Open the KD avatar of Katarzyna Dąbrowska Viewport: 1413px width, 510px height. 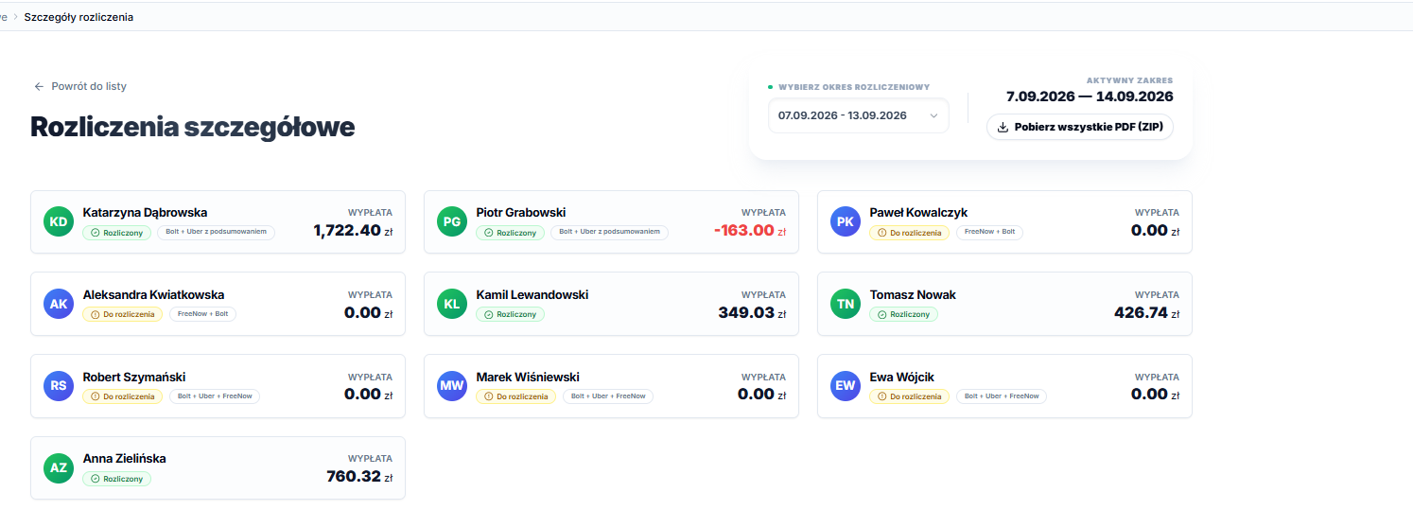coord(59,221)
